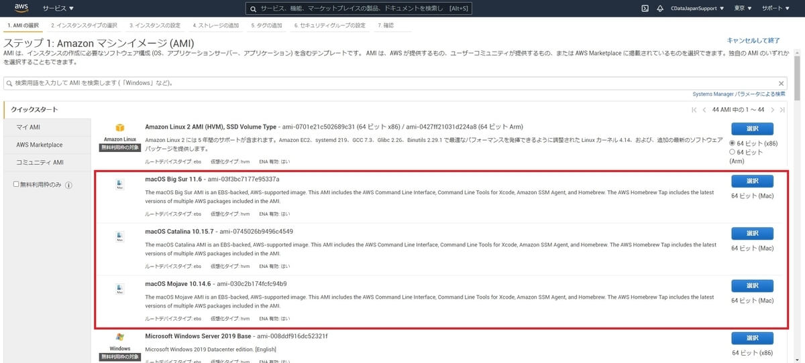Select the クイックスタート sidebar item
This screenshot has width=805, height=363.
tap(46, 109)
